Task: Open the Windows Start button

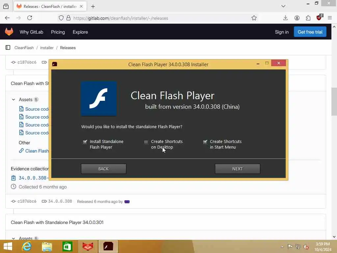Action: click(x=8, y=246)
